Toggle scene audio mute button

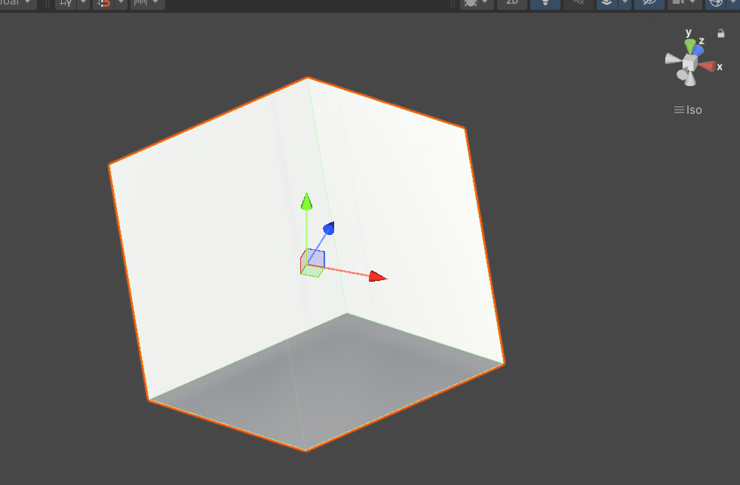[x=578, y=3]
